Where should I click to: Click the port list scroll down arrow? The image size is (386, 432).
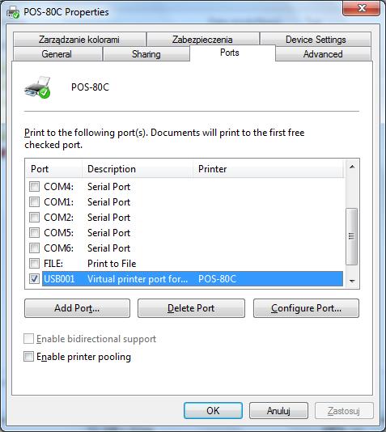[x=352, y=281]
